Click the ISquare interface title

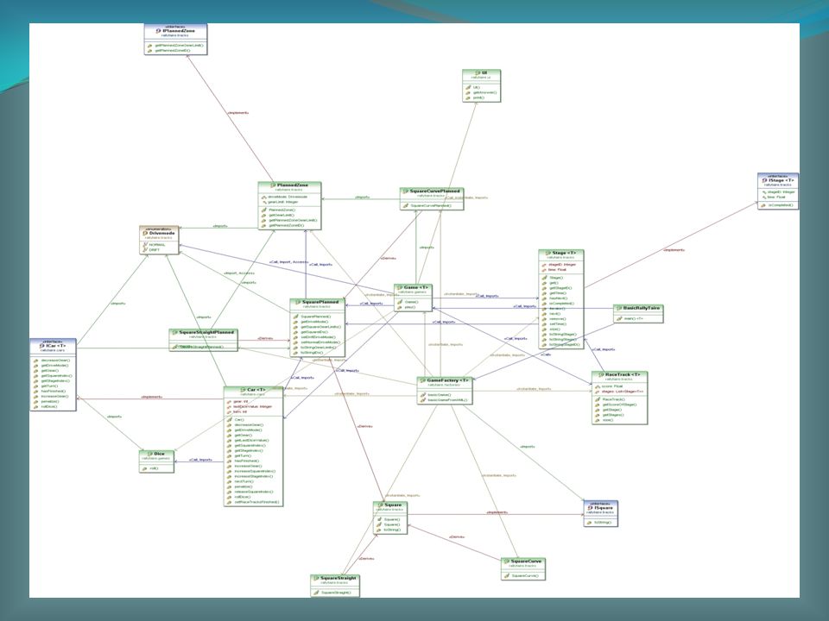pos(604,508)
